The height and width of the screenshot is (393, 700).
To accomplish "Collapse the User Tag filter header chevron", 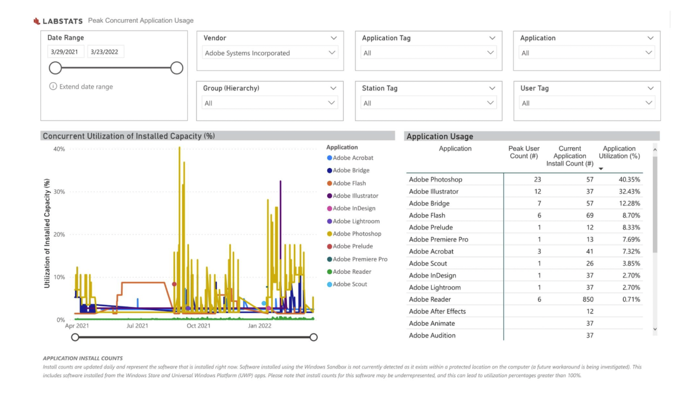I will coord(650,88).
